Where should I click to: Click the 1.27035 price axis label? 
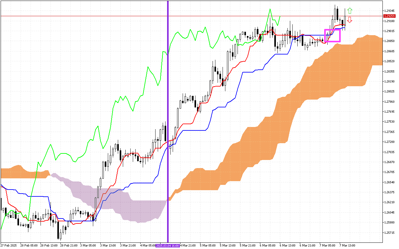(390, 152)
